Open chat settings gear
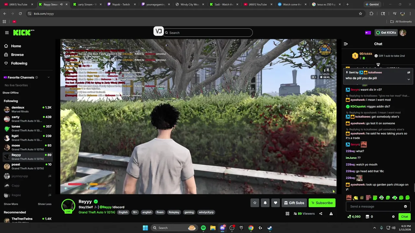Viewport: 415px width, 233px height. coord(393,217)
